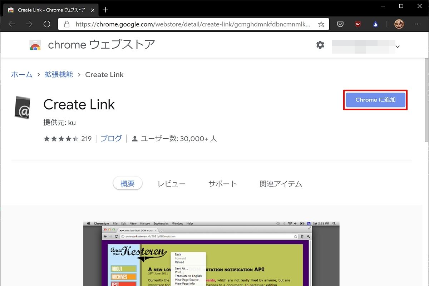Viewport: 429px width, 286px height.
Task: Select the Create Link browser tab
Action: pyautogui.click(x=50, y=10)
